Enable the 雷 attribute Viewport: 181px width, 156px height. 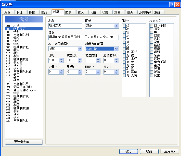124,32
